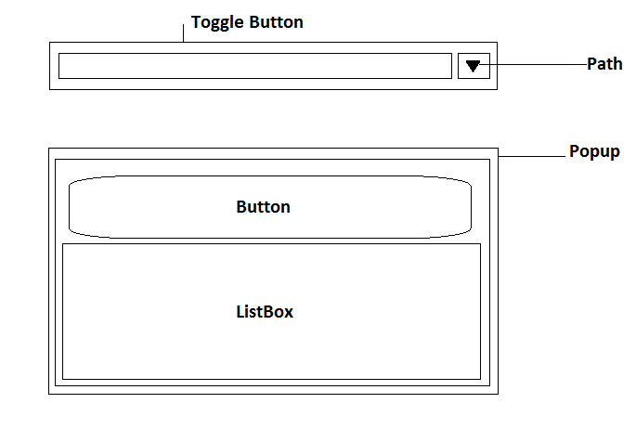Screen dimensions: 636x429
Task: Click the lower-right corner of the ListBox
Action: coord(479,378)
